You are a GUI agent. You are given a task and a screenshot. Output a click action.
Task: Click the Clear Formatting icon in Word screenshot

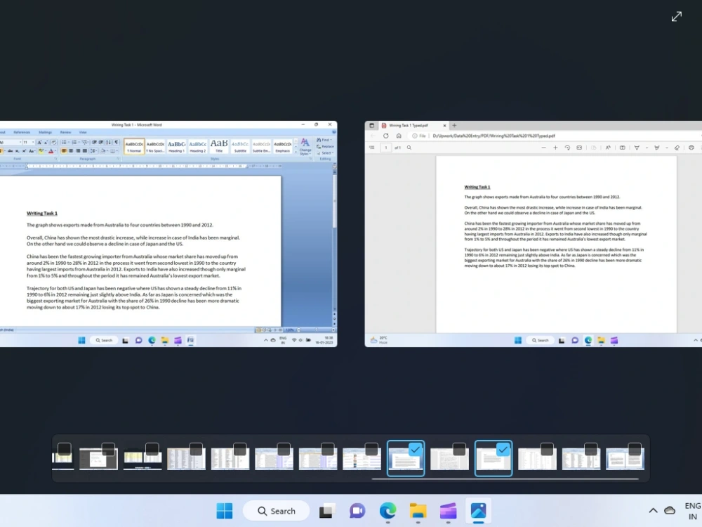pos(54,142)
